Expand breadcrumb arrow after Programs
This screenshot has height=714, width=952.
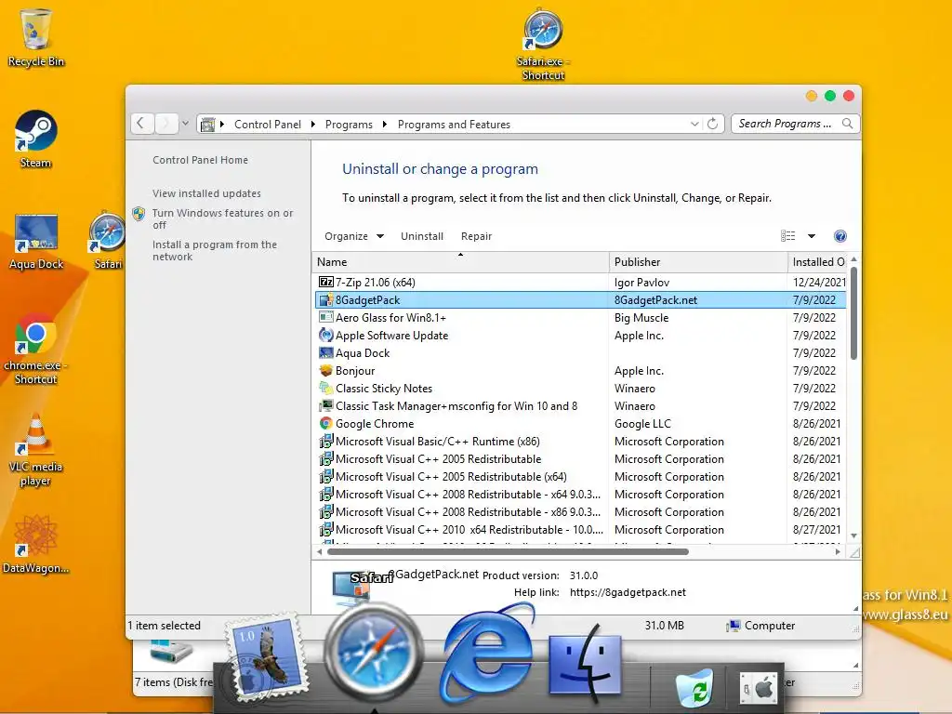(384, 125)
